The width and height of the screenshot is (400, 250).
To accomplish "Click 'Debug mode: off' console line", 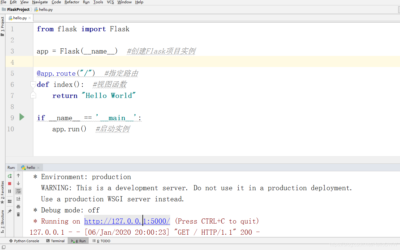I will [66, 210].
